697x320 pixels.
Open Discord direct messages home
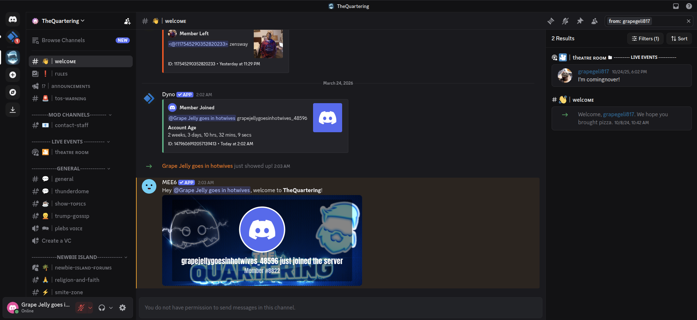click(x=13, y=19)
